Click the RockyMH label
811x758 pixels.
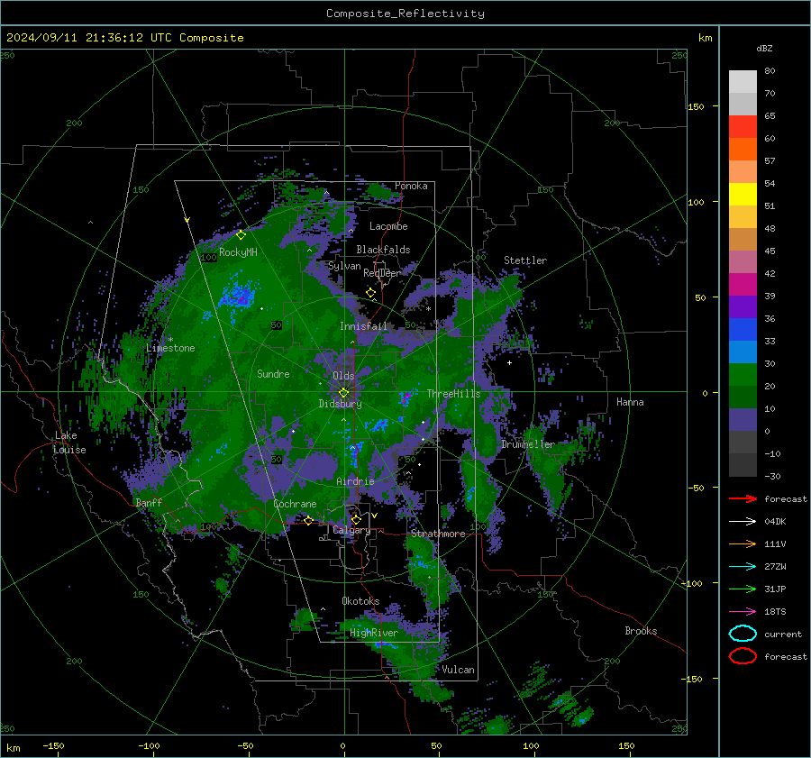tap(238, 252)
